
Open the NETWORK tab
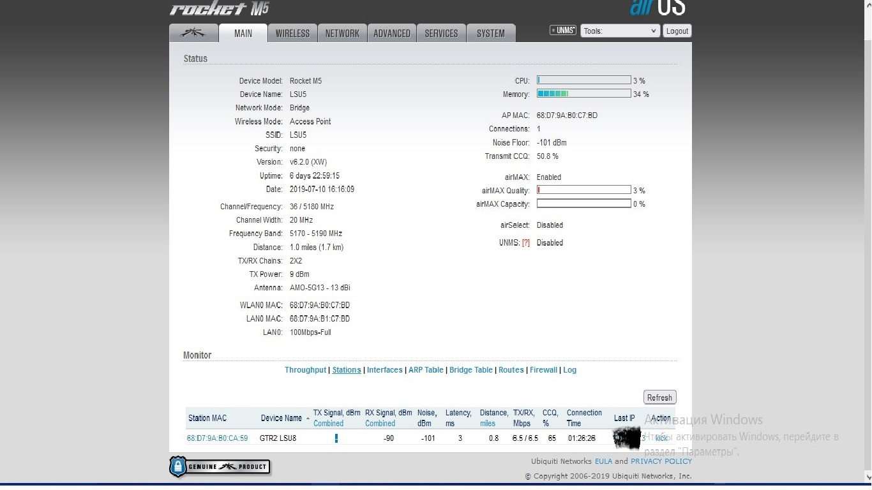click(342, 33)
